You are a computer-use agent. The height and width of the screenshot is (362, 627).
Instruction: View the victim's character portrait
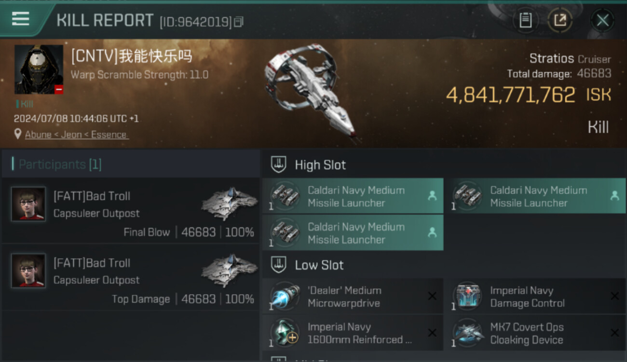[39, 70]
